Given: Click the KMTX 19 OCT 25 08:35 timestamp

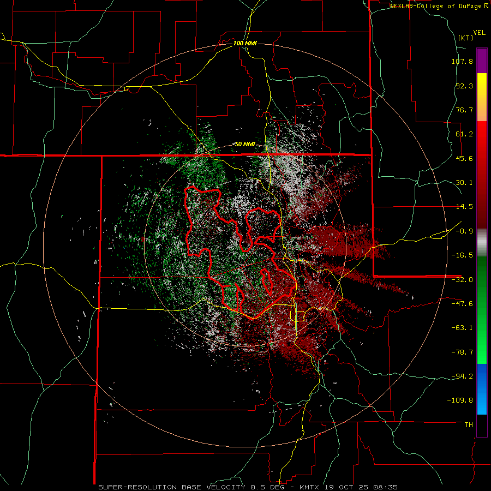Looking at the screenshot, I should [x=349, y=487].
